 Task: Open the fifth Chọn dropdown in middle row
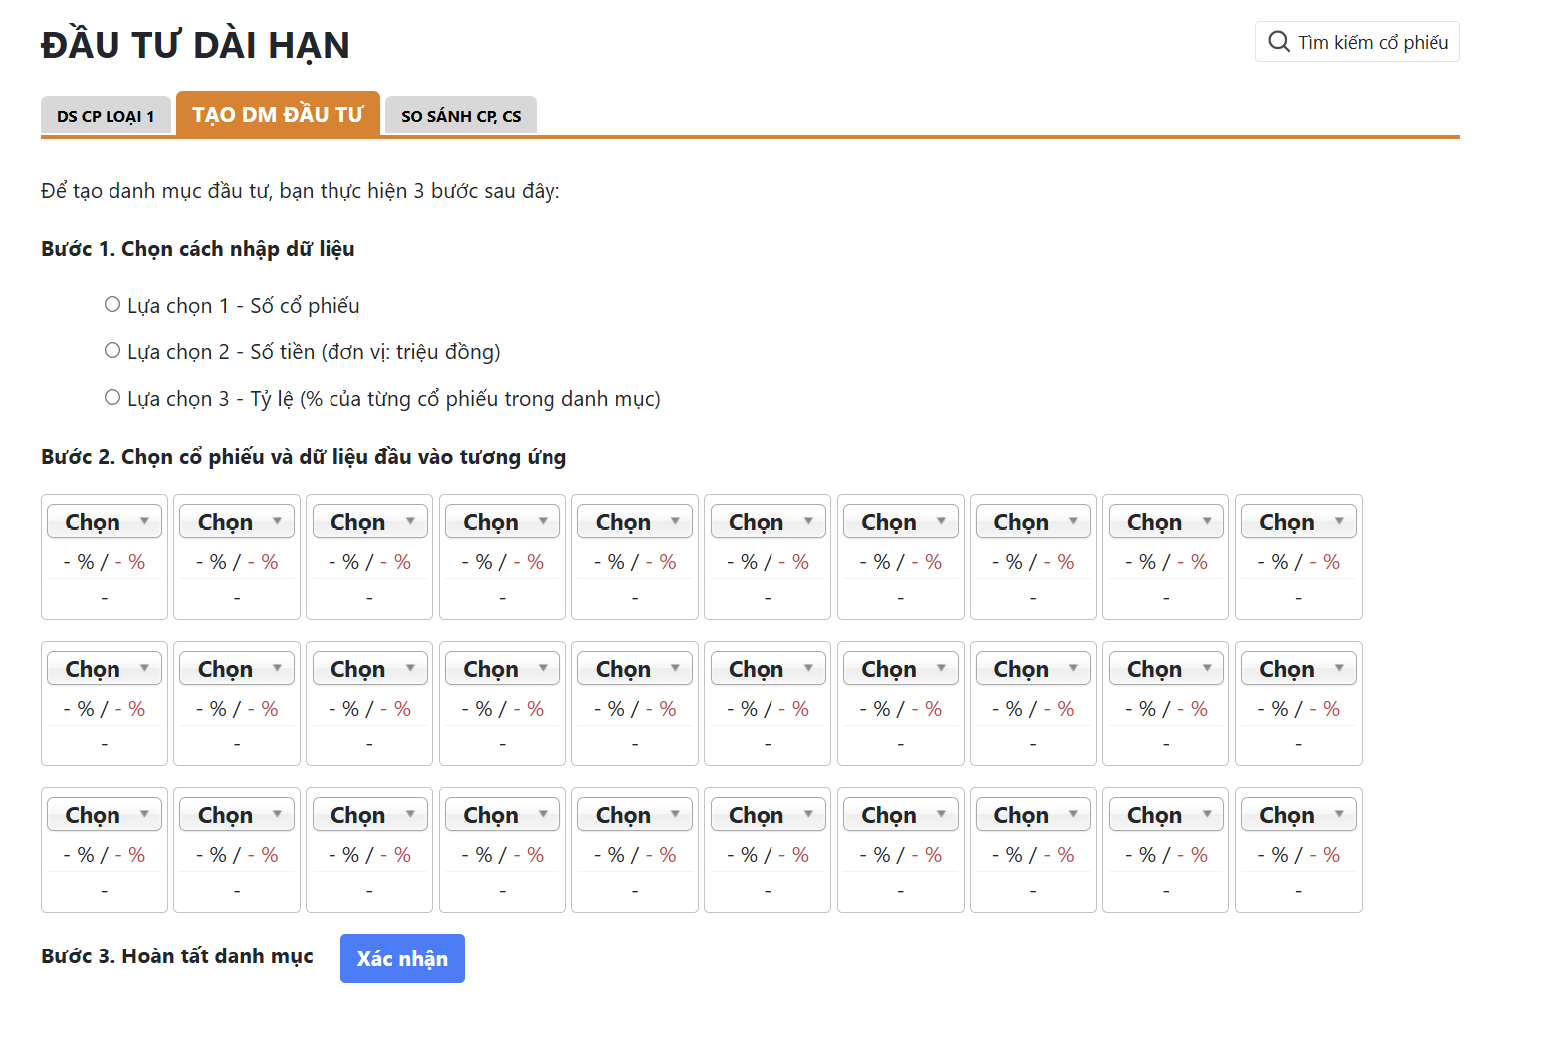[x=635, y=668]
